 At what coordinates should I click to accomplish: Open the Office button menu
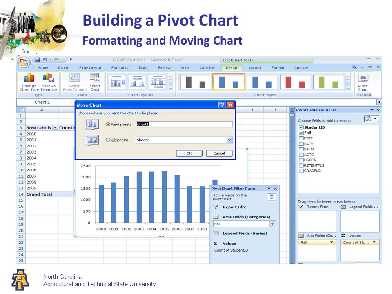tap(24, 62)
